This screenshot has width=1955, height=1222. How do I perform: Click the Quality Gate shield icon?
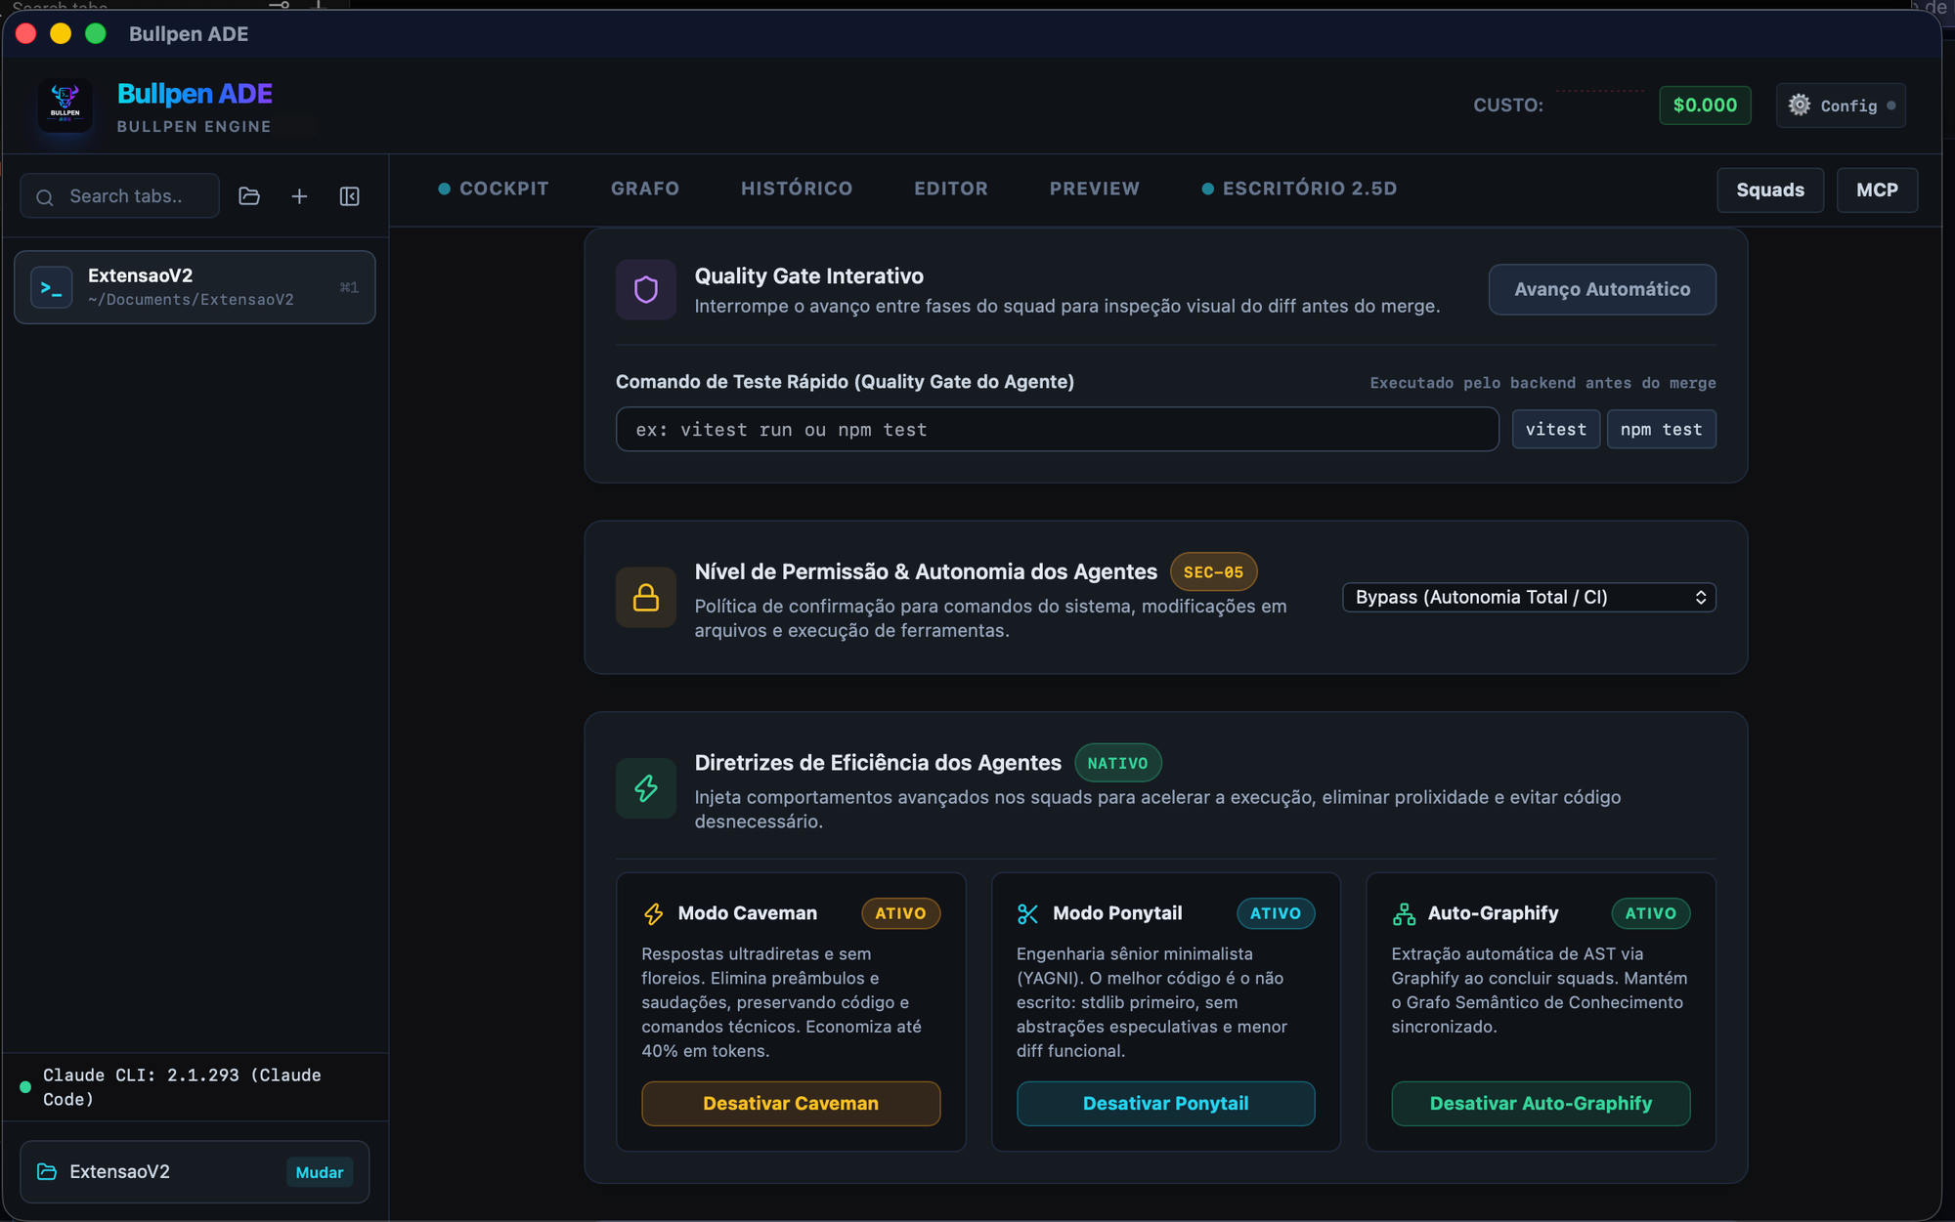[646, 289]
